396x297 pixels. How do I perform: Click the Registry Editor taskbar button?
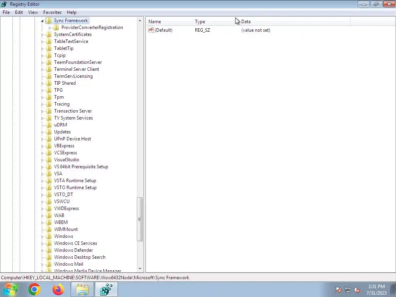(106, 289)
